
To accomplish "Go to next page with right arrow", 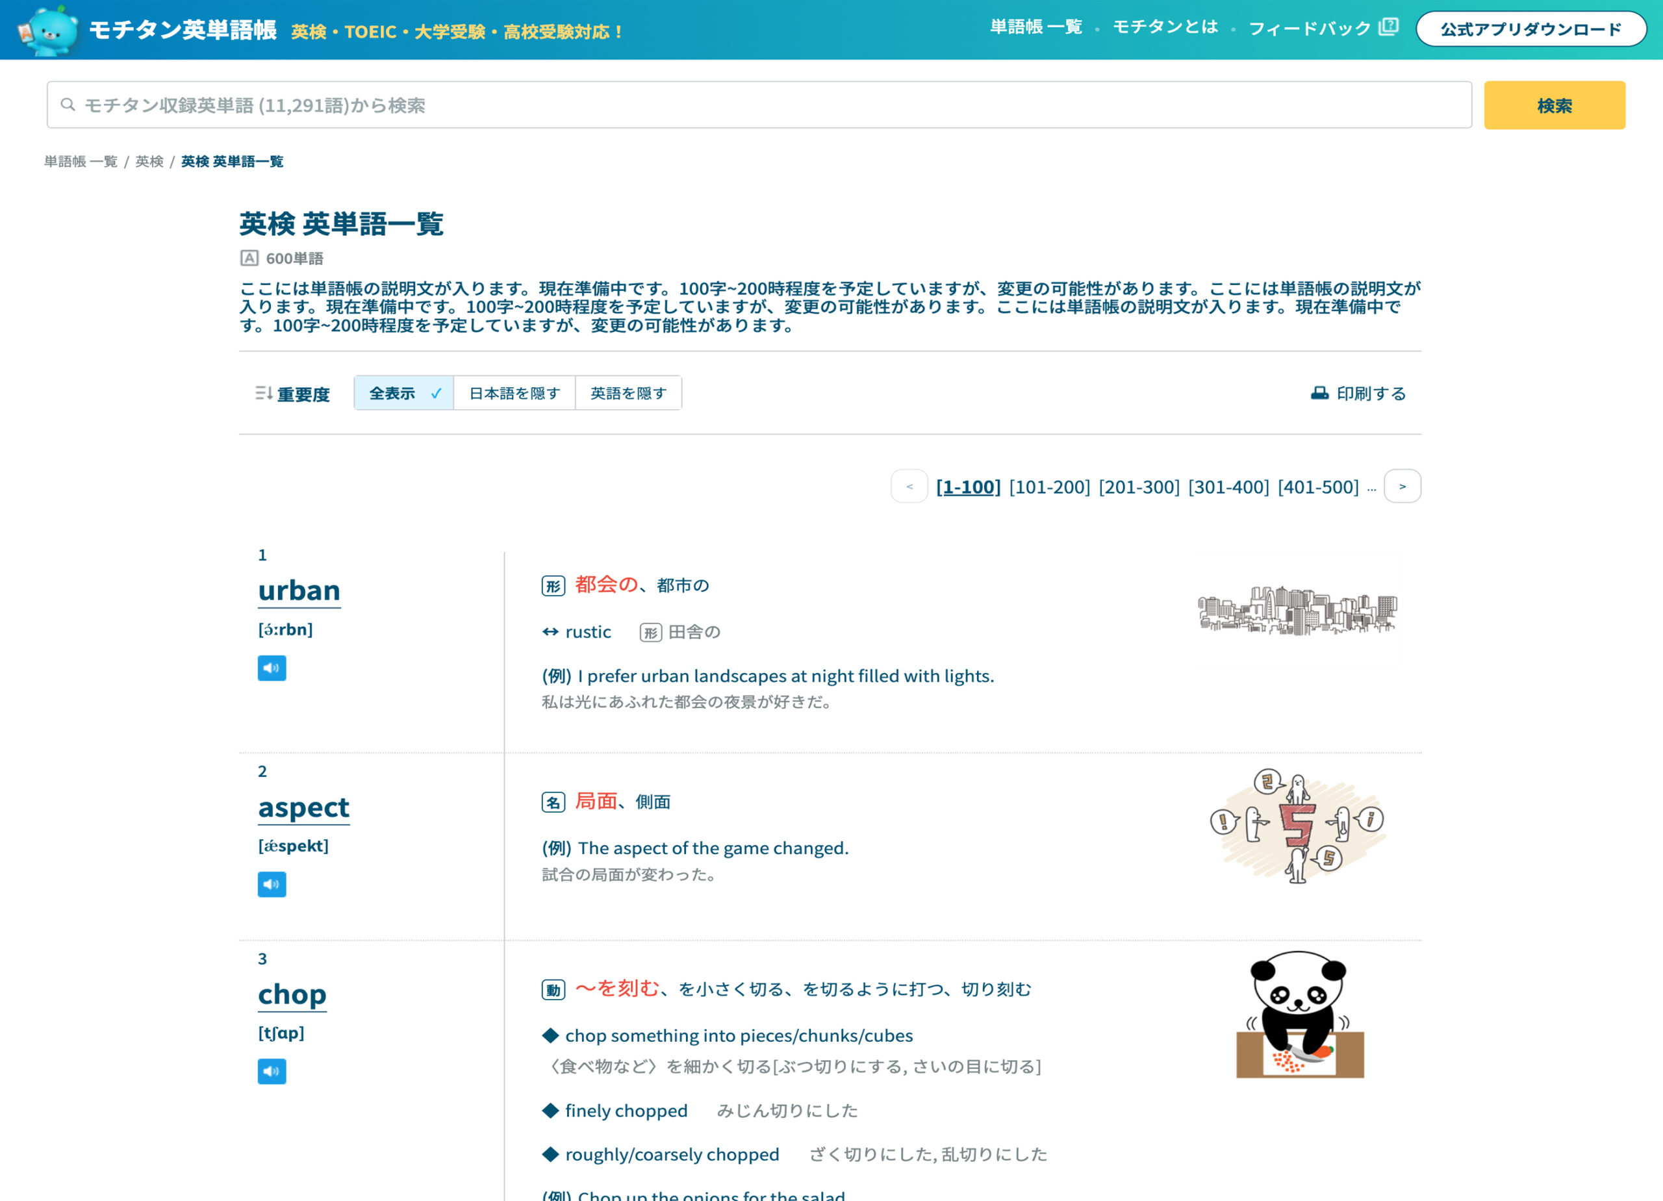I will coord(1402,487).
